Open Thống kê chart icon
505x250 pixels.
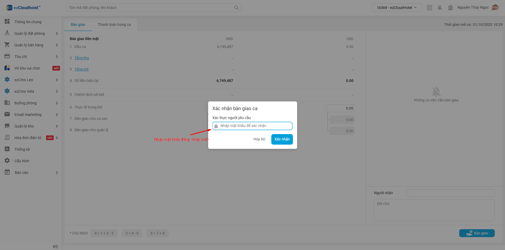pos(7,149)
